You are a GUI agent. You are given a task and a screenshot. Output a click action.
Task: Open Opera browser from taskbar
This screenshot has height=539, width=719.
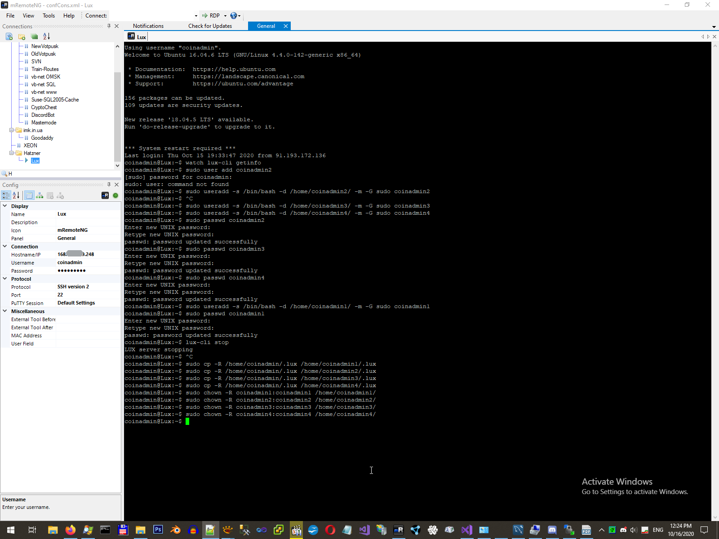pyautogui.click(x=330, y=530)
